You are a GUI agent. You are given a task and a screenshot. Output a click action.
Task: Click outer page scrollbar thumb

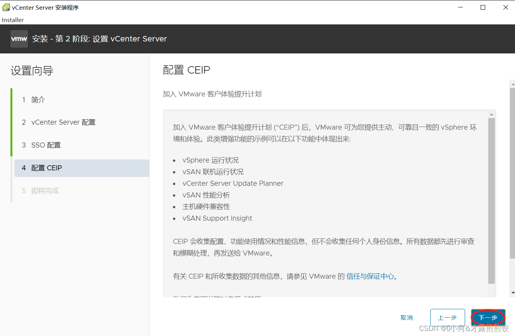512,173
